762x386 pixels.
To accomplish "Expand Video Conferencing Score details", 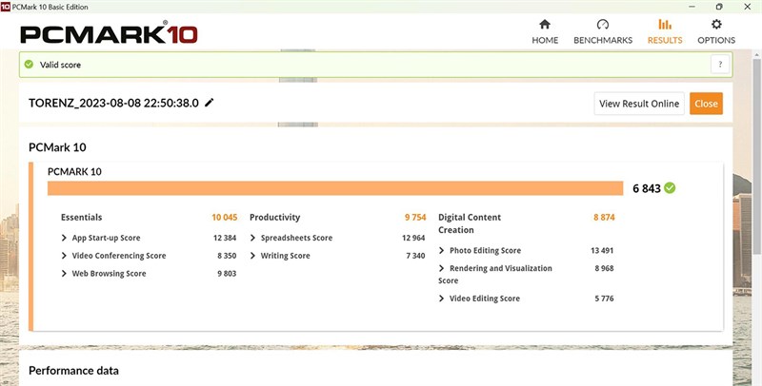I will pos(64,256).
